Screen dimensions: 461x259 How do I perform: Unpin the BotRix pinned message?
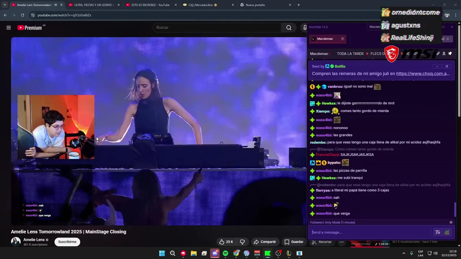pyautogui.click(x=447, y=67)
